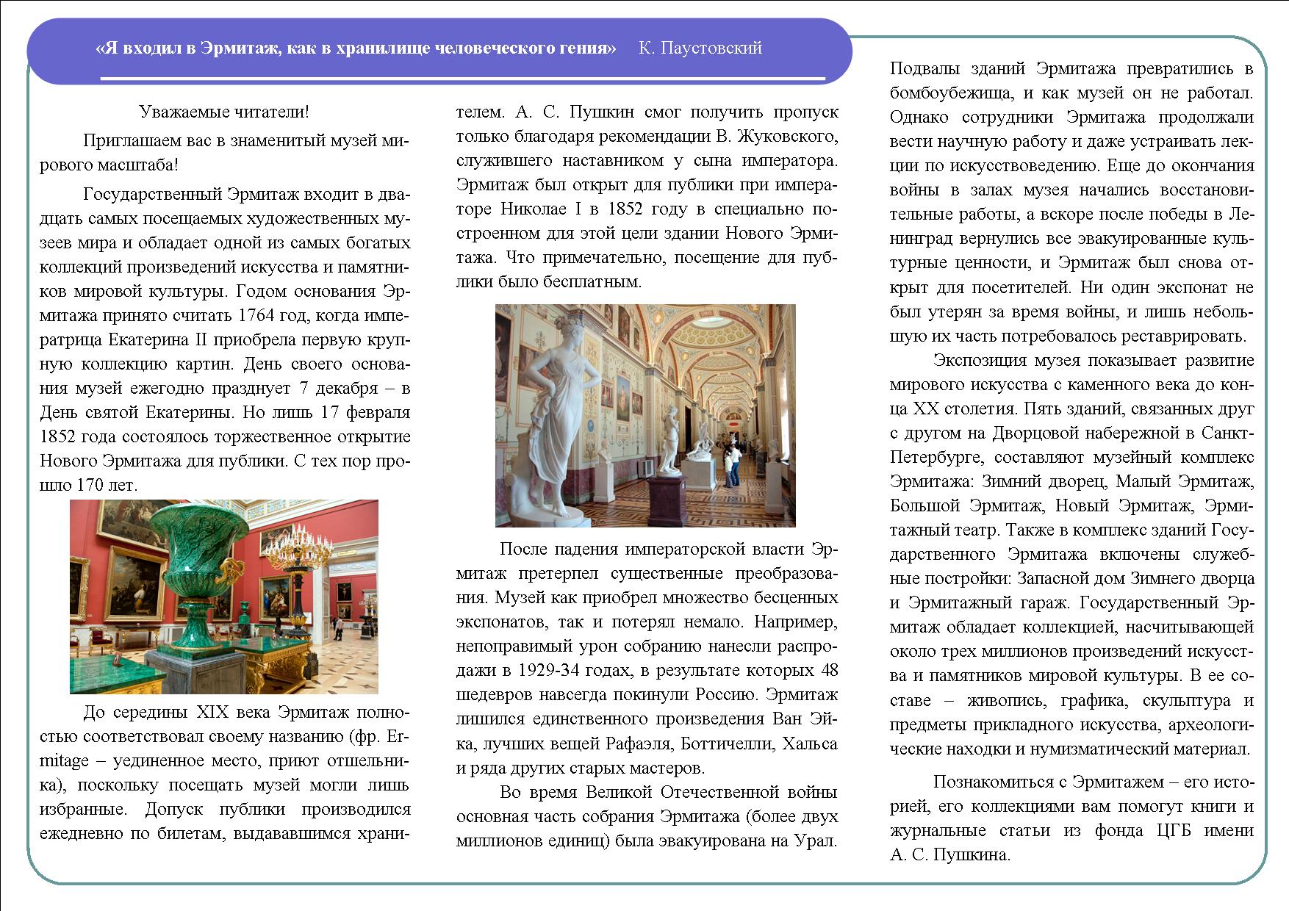Click the paragraph starting 'Во время Великой Отечественной'
1289x911 pixels.
pos(647,816)
